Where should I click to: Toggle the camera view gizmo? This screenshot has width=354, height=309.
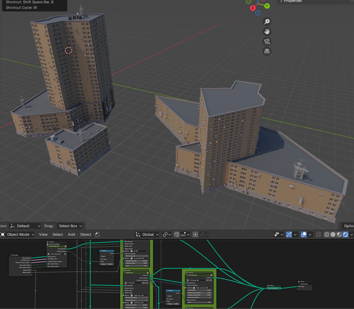click(267, 41)
